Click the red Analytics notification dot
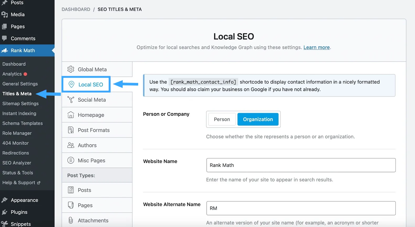415x227 pixels. point(25,74)
